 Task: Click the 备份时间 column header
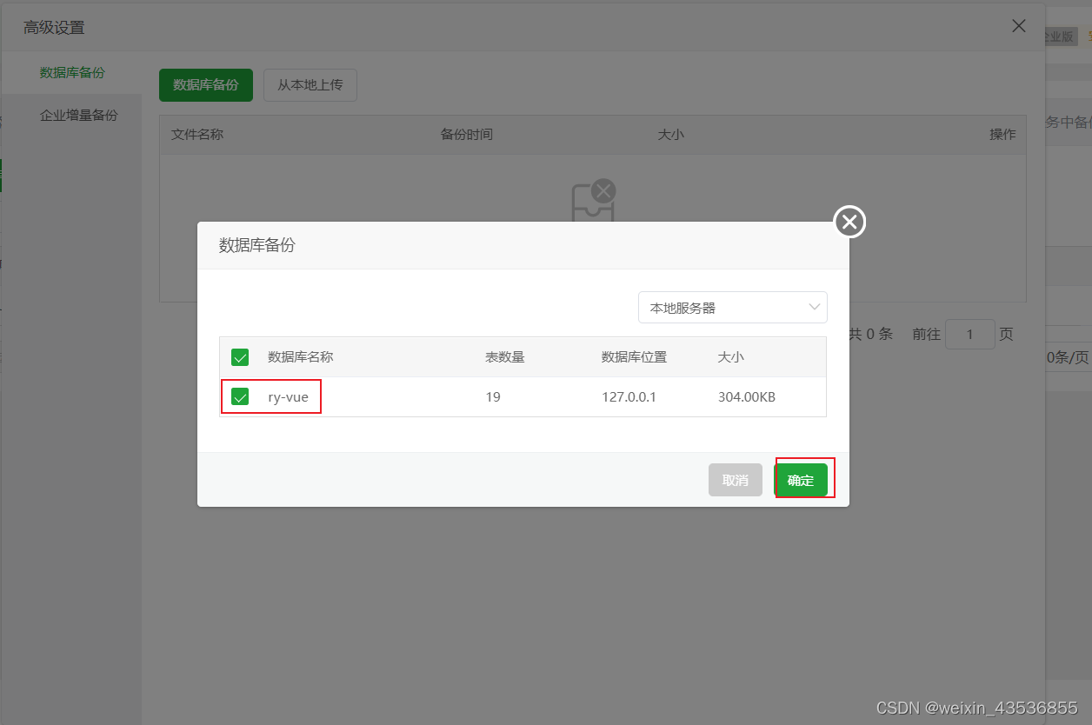coord(467,135)
